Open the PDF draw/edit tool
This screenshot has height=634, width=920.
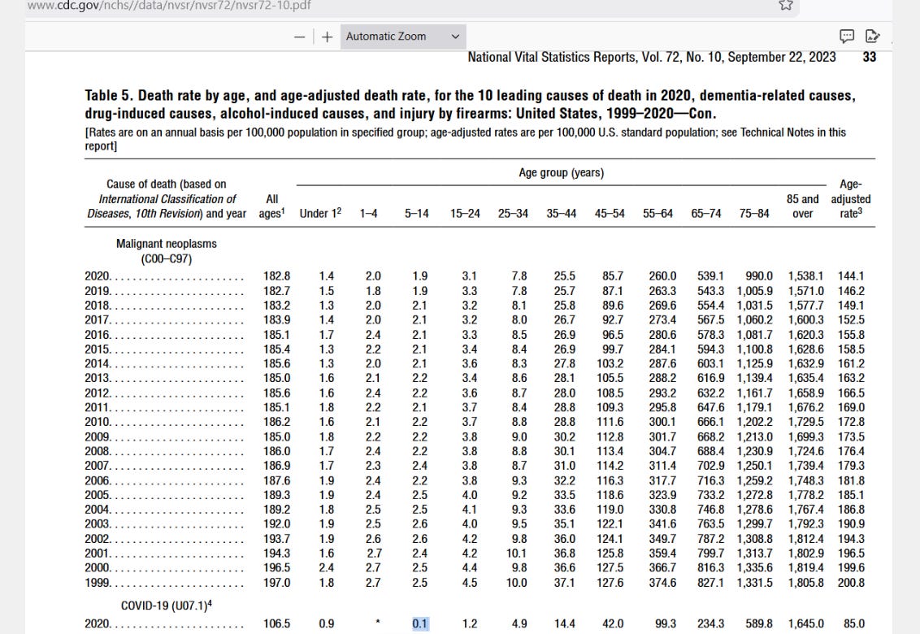pyautogui.click(x=873, y=37)
